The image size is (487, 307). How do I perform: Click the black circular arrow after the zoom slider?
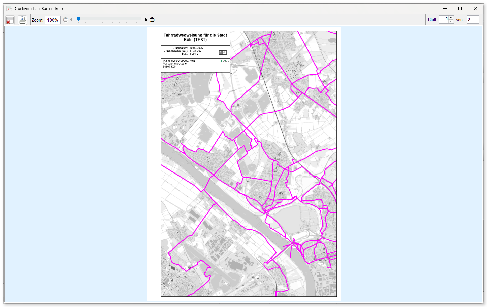click(152, 20)
